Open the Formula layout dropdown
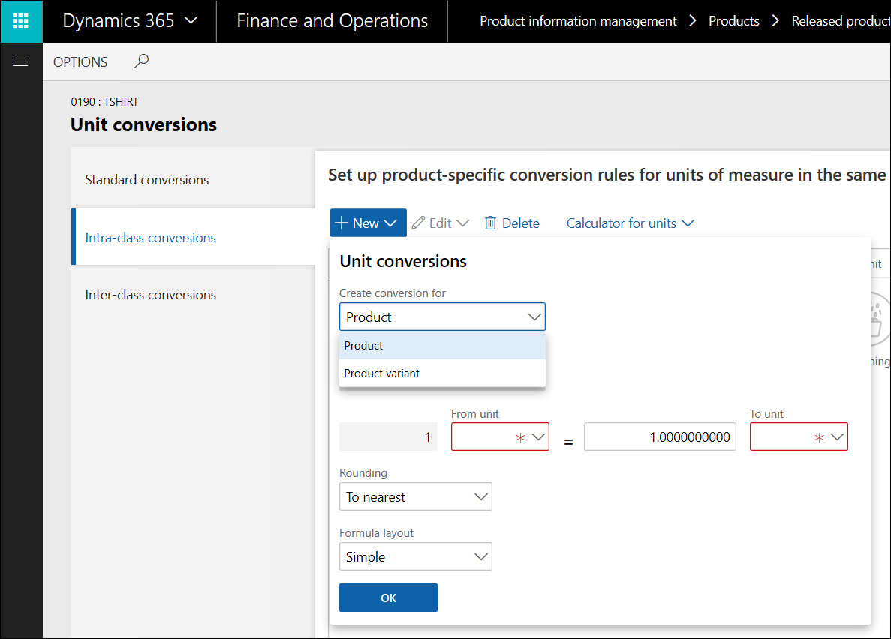 [x=415, y=556]
